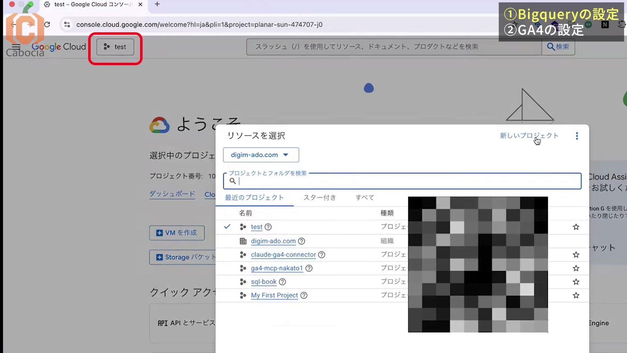The height and width of the screenshot is (353, 627).
Task: Click the Storage バケット button
Action: coord(183,257)
